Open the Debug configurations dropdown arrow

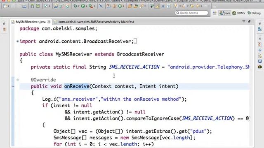(x=79, y=6)
